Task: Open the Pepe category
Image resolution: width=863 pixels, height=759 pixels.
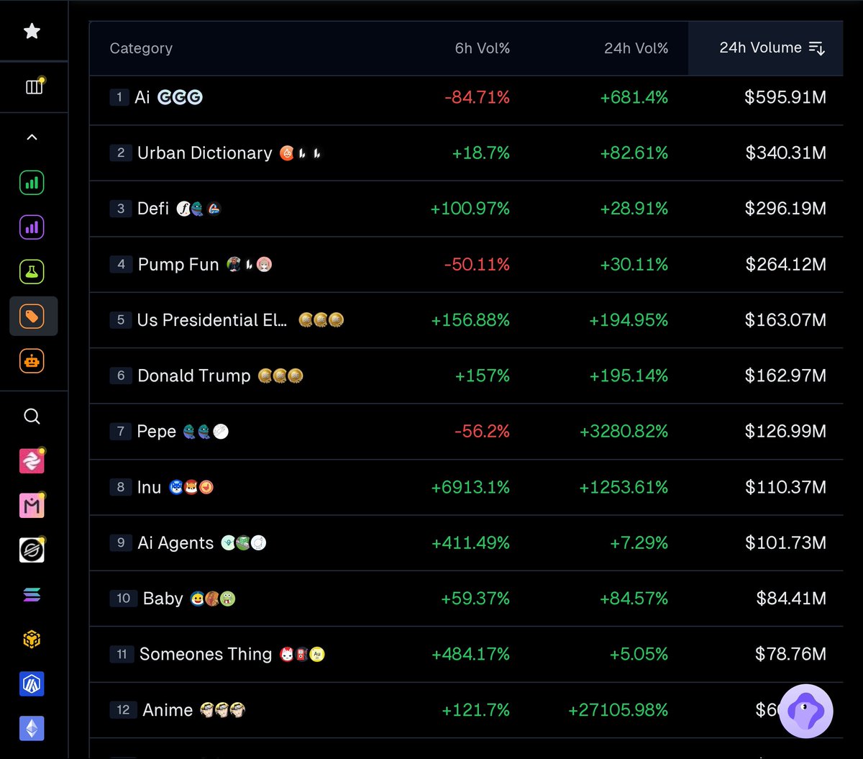Action: (x=466, y=432)
